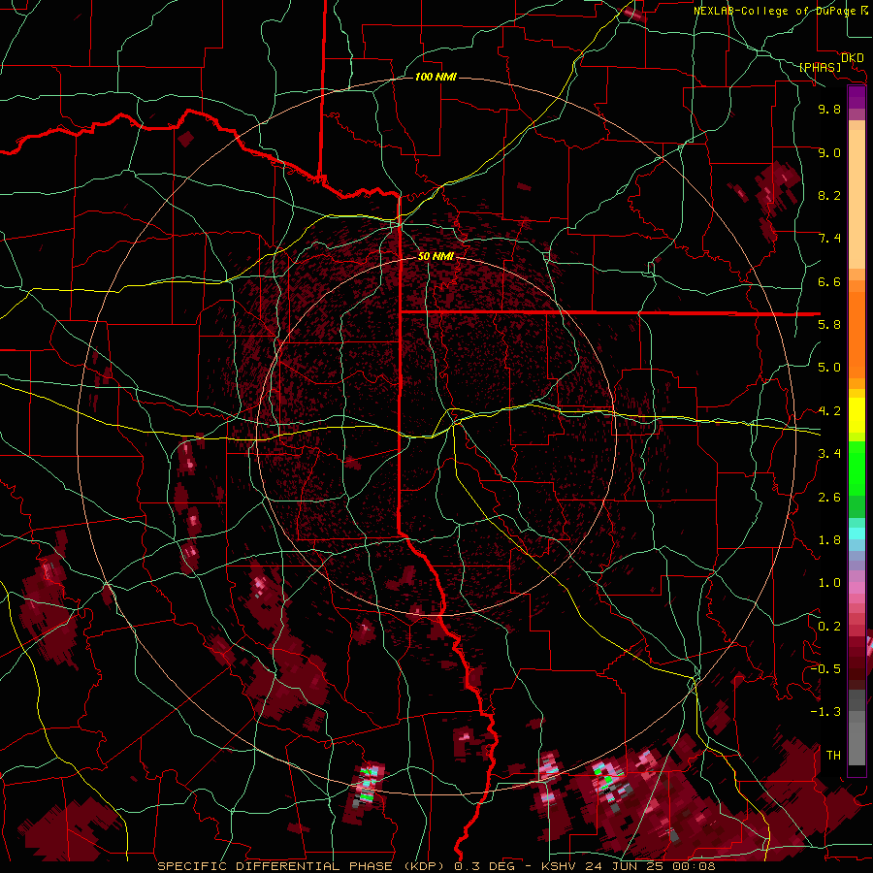This screenshot has height=873, width=873.
Task: Click the 9.8 value on the scale
Action: point(829,110)
